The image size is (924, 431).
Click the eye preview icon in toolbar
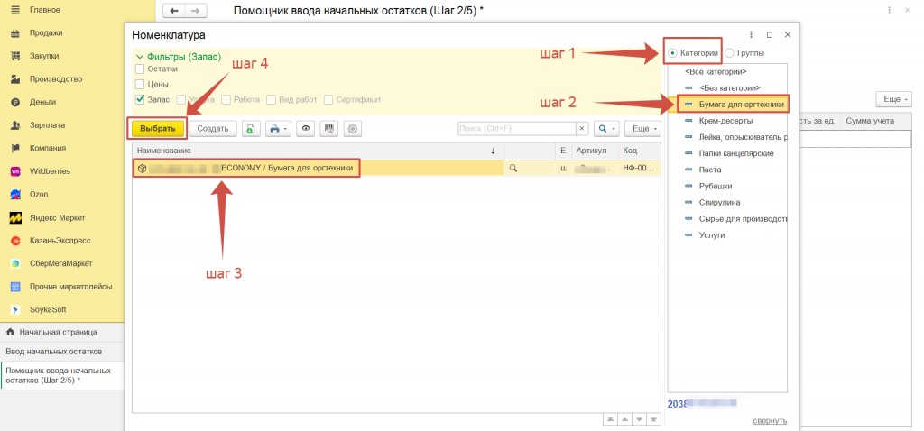click(x=307, y=129)
